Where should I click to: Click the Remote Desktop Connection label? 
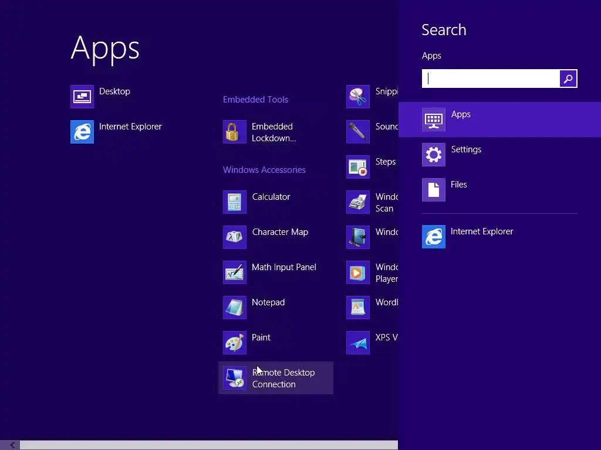tap(283, 379)
